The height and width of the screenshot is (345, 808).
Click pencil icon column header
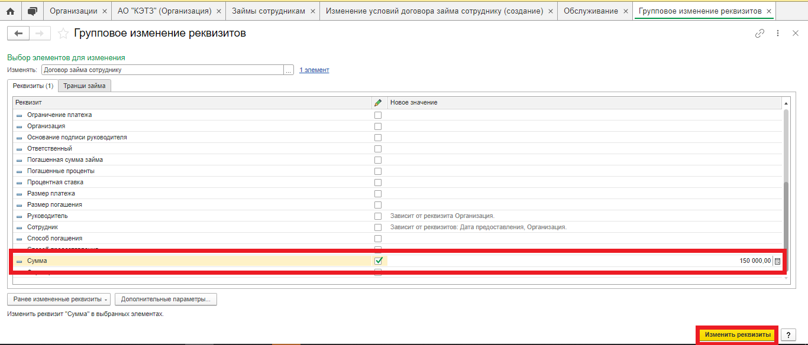(x=379, y=102)
